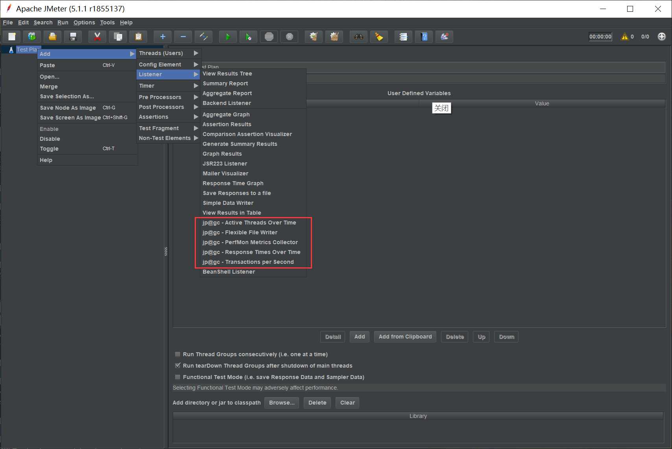Select jp@gc - Active Threads Over Time
The width and height of the screenshot is (672, 449).
click(x=253, y=223)
